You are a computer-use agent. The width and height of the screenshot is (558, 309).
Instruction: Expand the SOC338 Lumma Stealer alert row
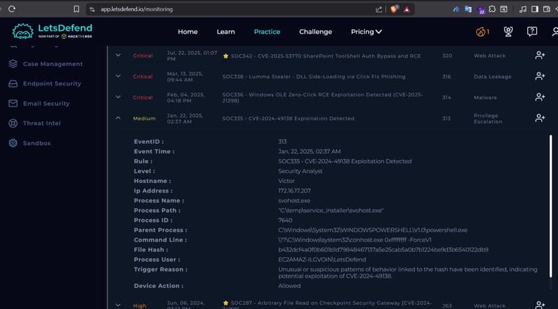(x=118, y=76)
